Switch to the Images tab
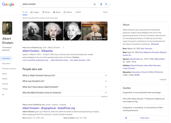 [35, 12]
